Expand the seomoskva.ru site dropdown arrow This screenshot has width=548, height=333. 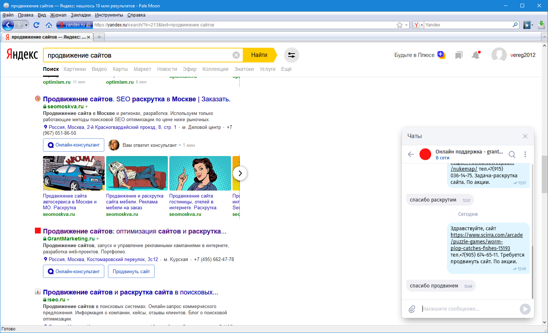[87, 107]
